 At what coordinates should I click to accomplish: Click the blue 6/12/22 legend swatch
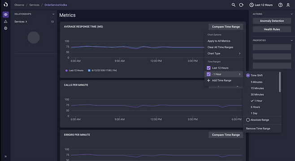point(89,70)
